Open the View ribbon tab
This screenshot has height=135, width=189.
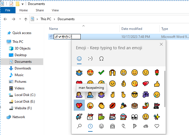(55, 10)
